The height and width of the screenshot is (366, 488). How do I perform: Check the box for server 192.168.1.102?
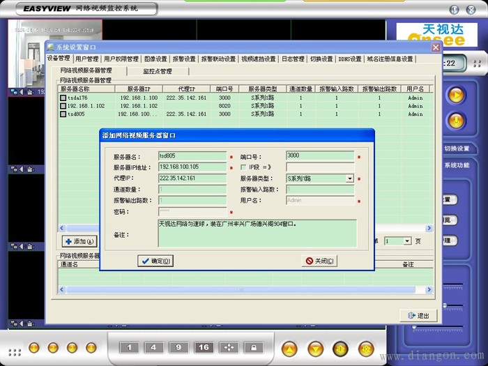[63, 106]
